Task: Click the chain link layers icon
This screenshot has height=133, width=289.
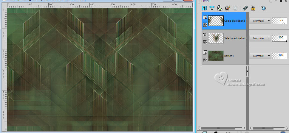Action: (245, 8)
